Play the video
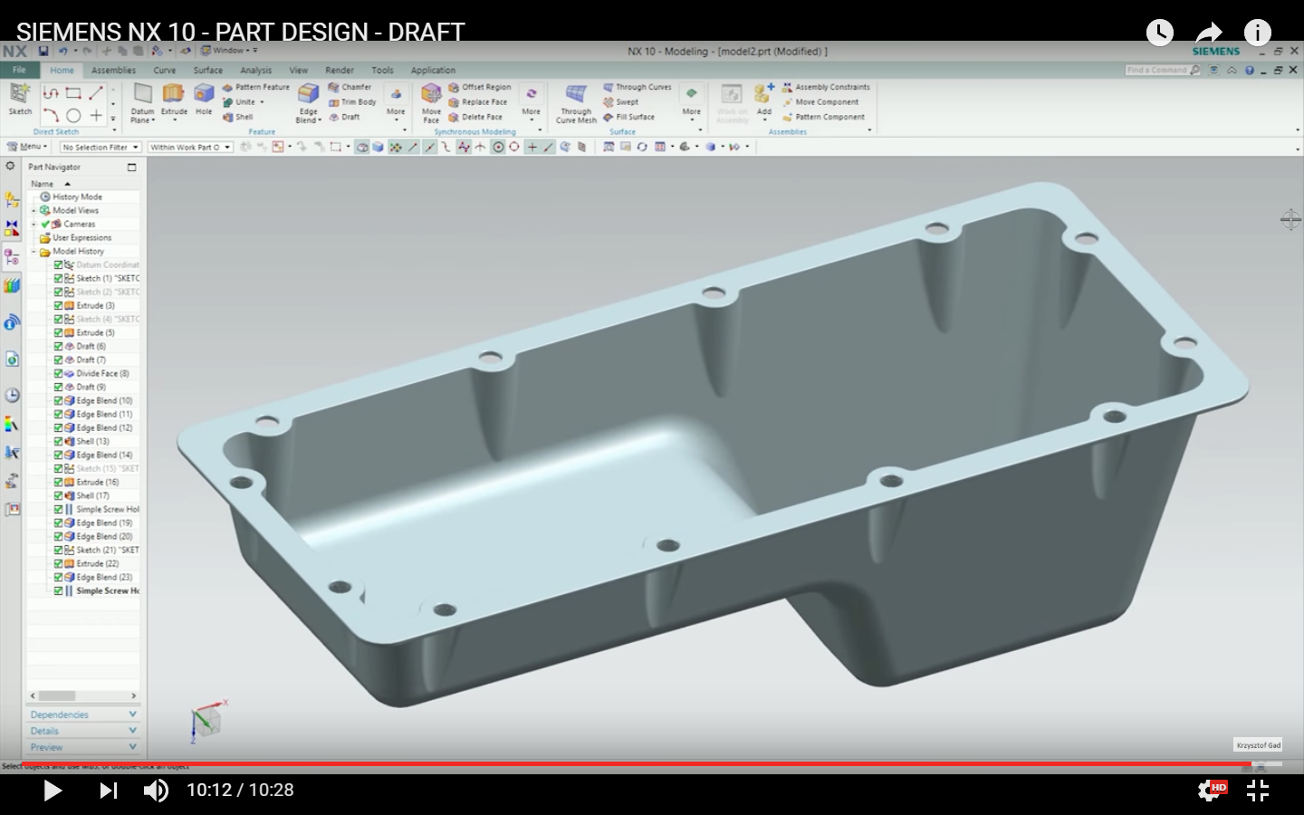 pyautogui.click(x=53, y=791)
